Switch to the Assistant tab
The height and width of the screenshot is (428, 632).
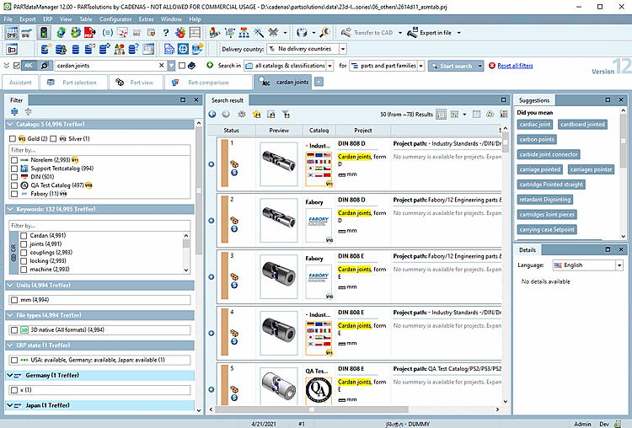(20, 83)
